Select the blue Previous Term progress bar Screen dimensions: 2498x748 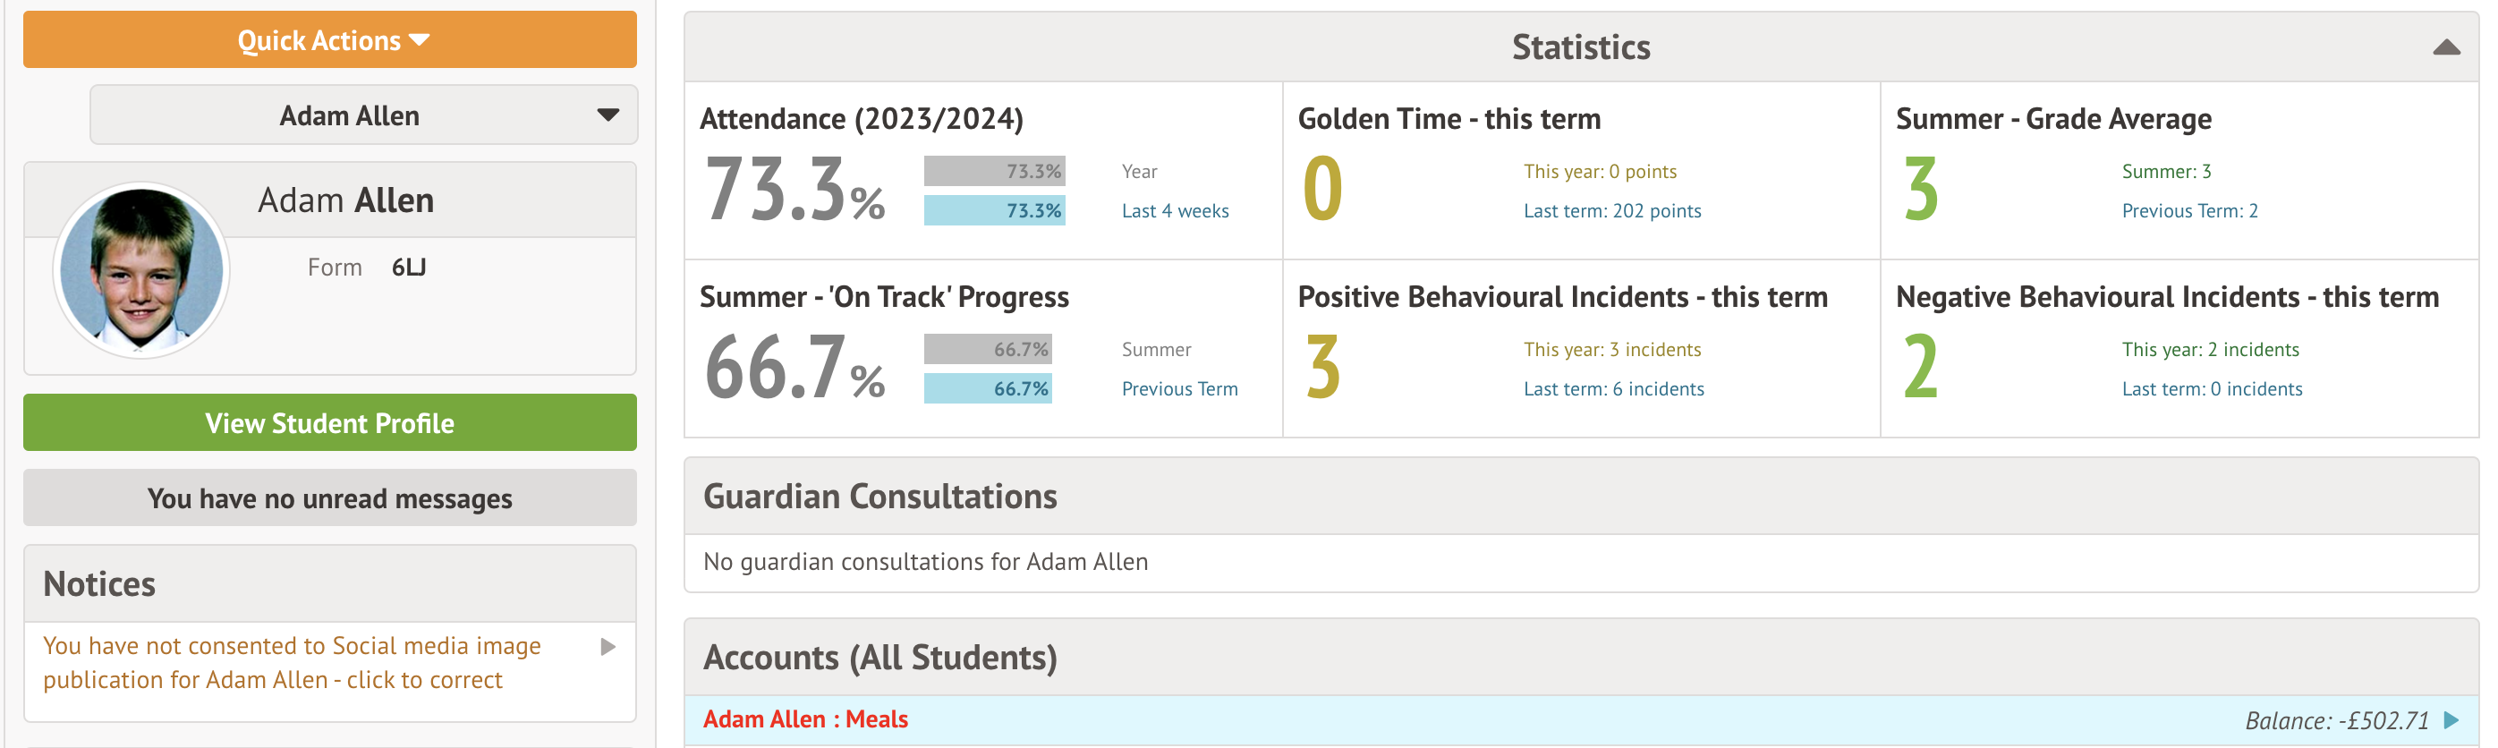(987, 389)
